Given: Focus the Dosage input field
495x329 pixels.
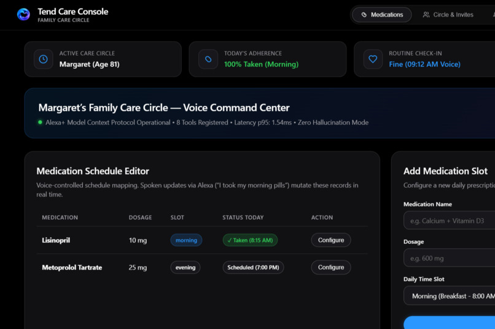Looking at the screenshot, I should (x=450, y=258).
